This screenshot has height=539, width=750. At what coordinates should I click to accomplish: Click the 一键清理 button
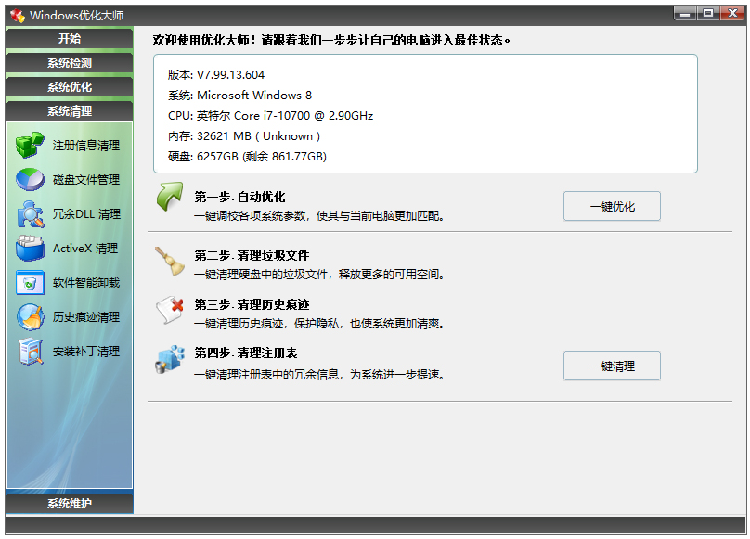612,366
